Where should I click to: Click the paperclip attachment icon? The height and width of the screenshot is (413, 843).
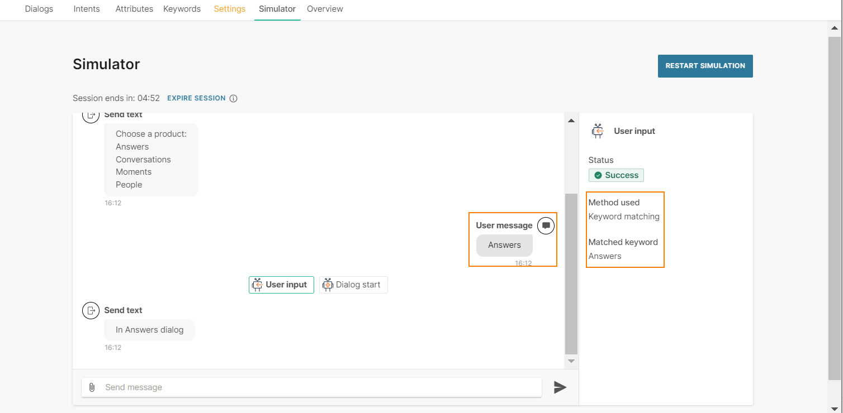(92, 387)
